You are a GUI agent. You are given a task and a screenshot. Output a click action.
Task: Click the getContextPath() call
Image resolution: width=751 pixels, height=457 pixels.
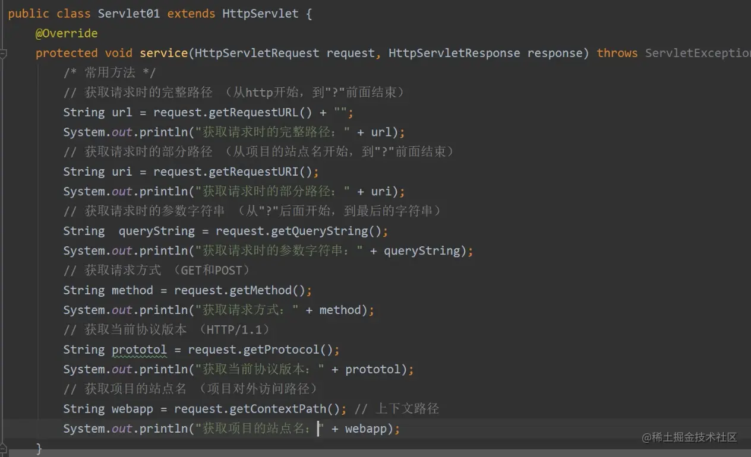tap(285, 409)
